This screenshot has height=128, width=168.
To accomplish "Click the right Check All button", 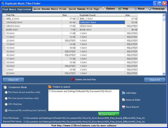I will coord(155,80).
